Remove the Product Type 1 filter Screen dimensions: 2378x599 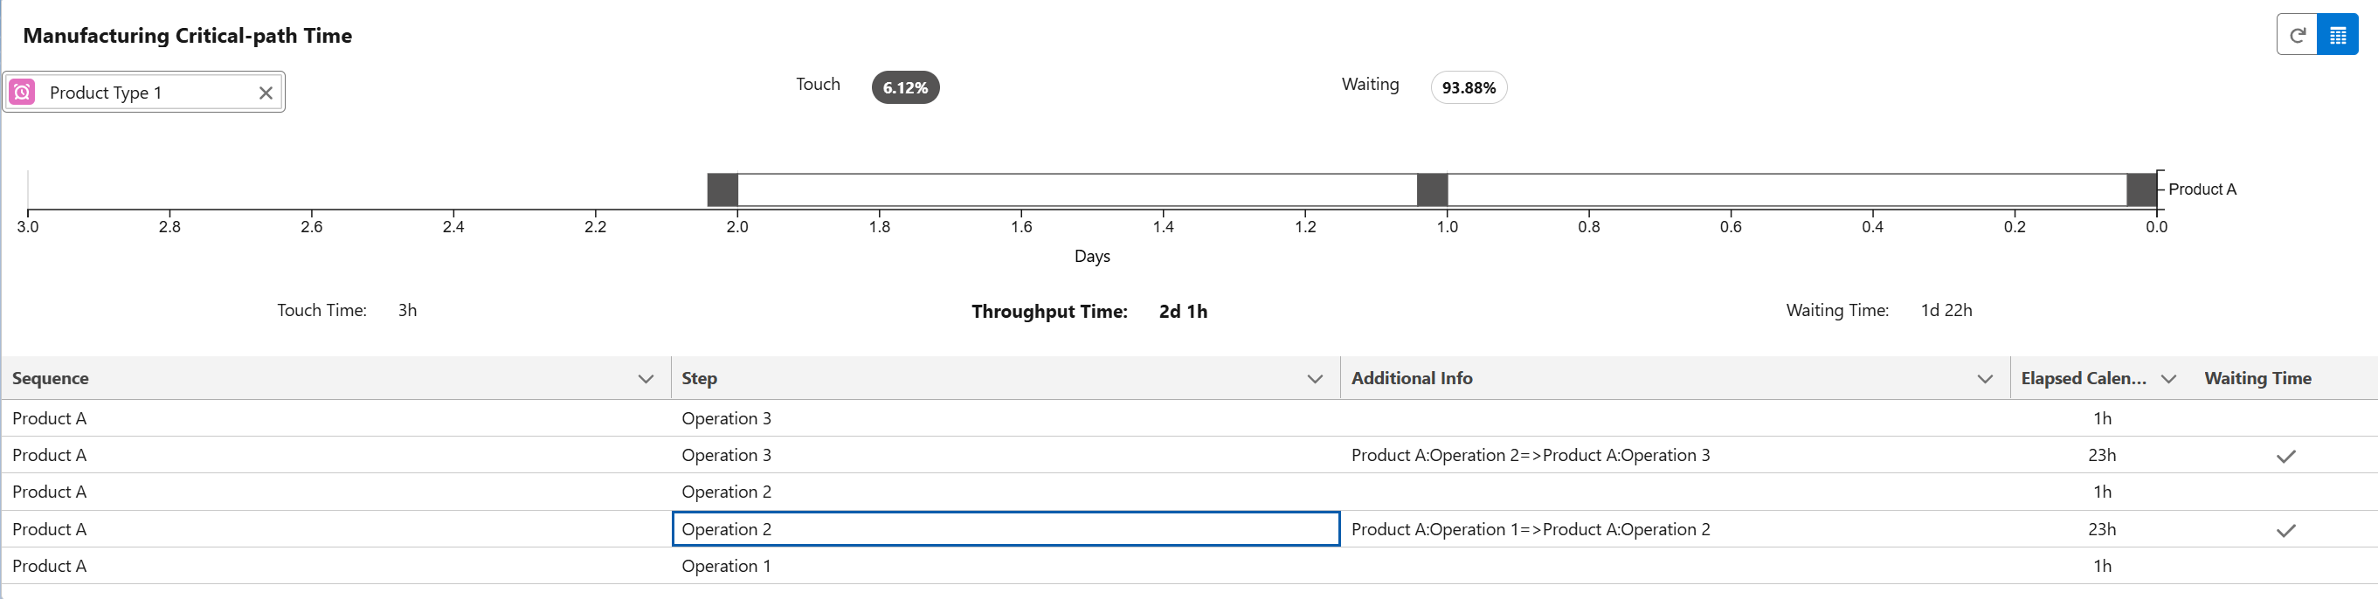[266, 93]
